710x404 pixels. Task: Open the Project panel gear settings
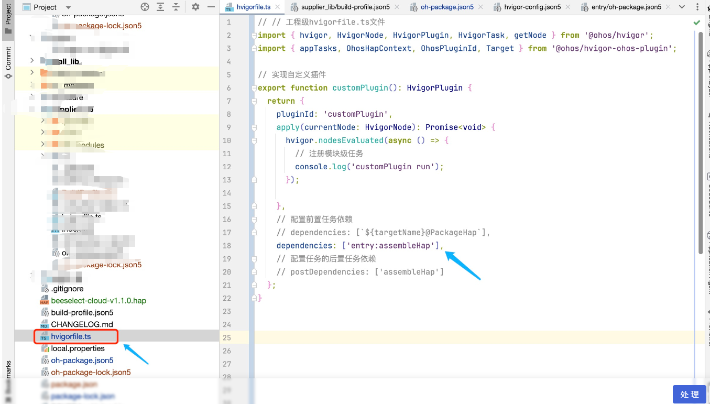[x=195, y=7]
